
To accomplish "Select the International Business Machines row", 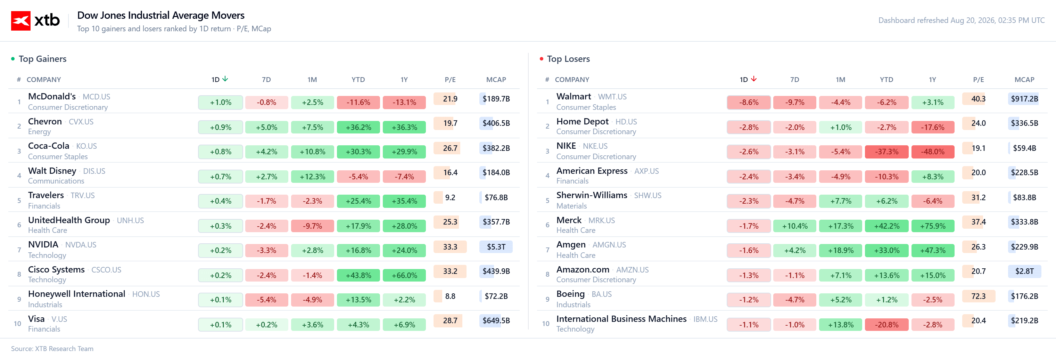I will click(x=792, y=324).
